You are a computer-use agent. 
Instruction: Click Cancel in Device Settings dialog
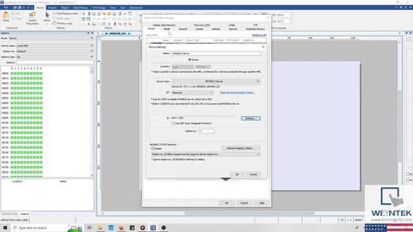253,175
